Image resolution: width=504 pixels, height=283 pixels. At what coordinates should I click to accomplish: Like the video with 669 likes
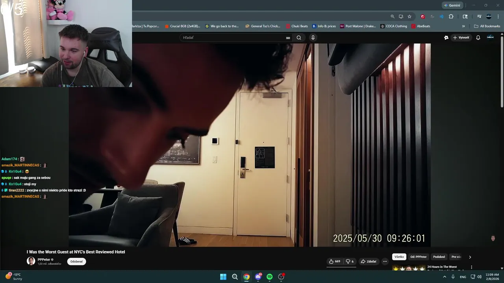coord(335,261)
